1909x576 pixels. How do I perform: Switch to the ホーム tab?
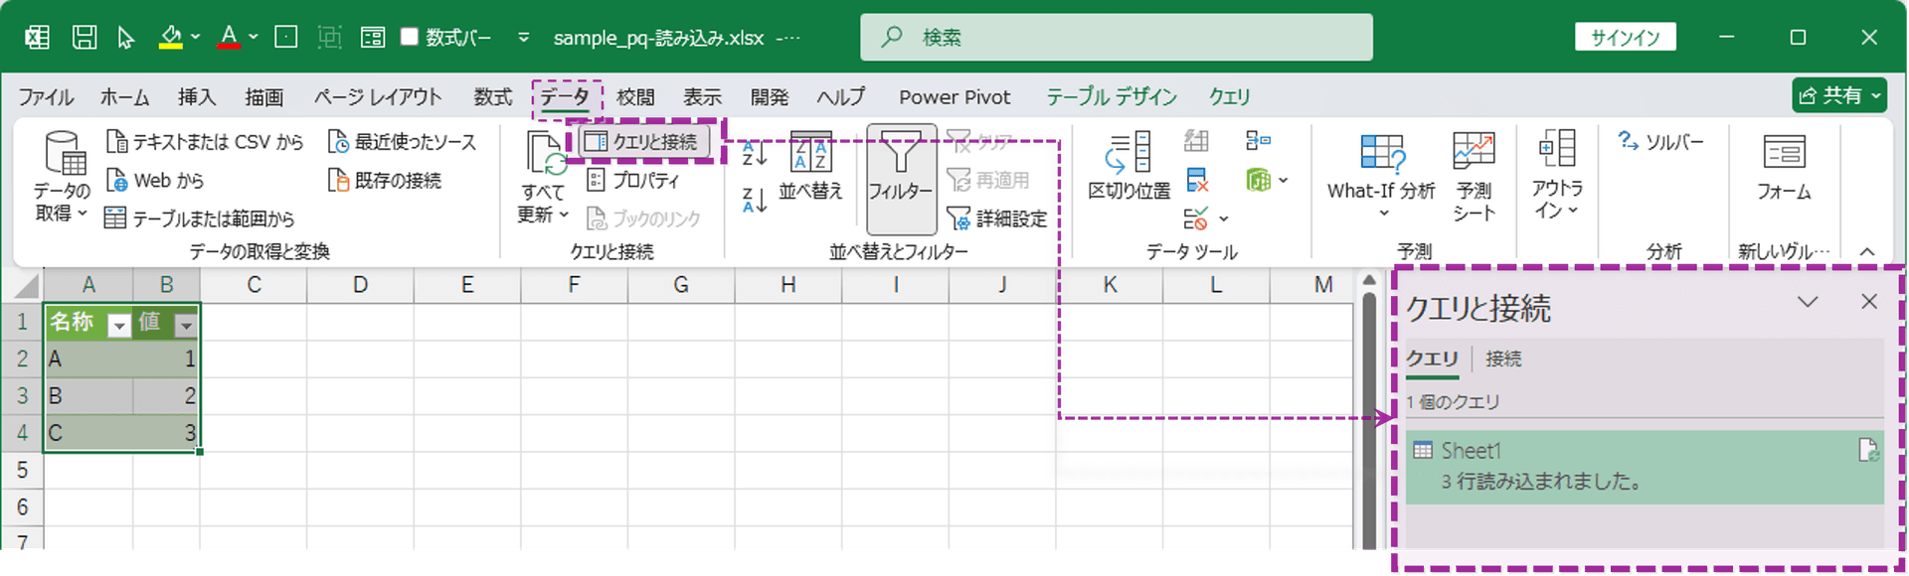124,97
